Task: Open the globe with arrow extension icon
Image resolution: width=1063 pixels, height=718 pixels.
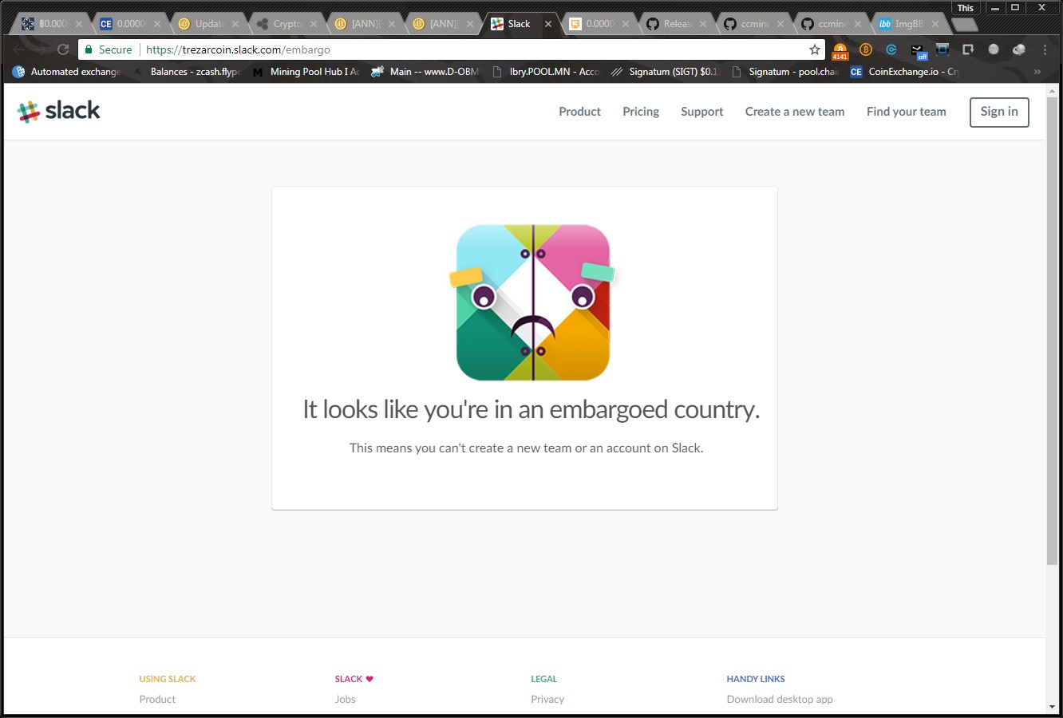Action: pyautogui.click(x=1019, y=49)
